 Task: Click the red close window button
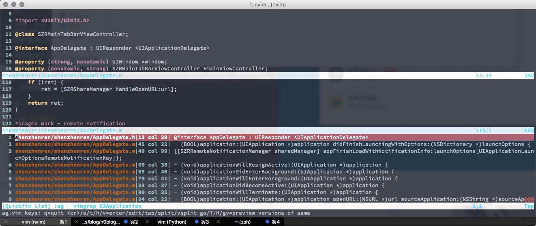point(5,4)
